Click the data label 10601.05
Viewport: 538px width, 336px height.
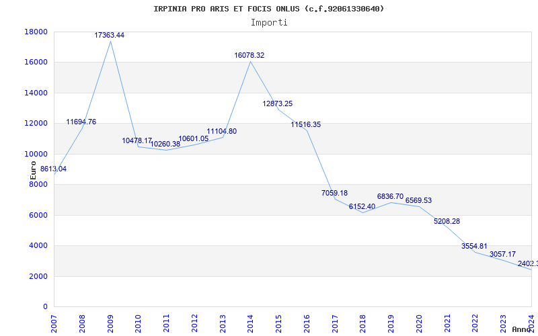194,138
